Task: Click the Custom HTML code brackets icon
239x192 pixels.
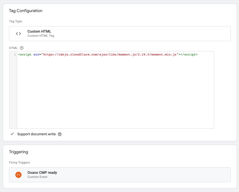Action: coord(18,34)
